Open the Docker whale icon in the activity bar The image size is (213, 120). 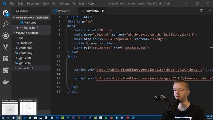[6, 82]
